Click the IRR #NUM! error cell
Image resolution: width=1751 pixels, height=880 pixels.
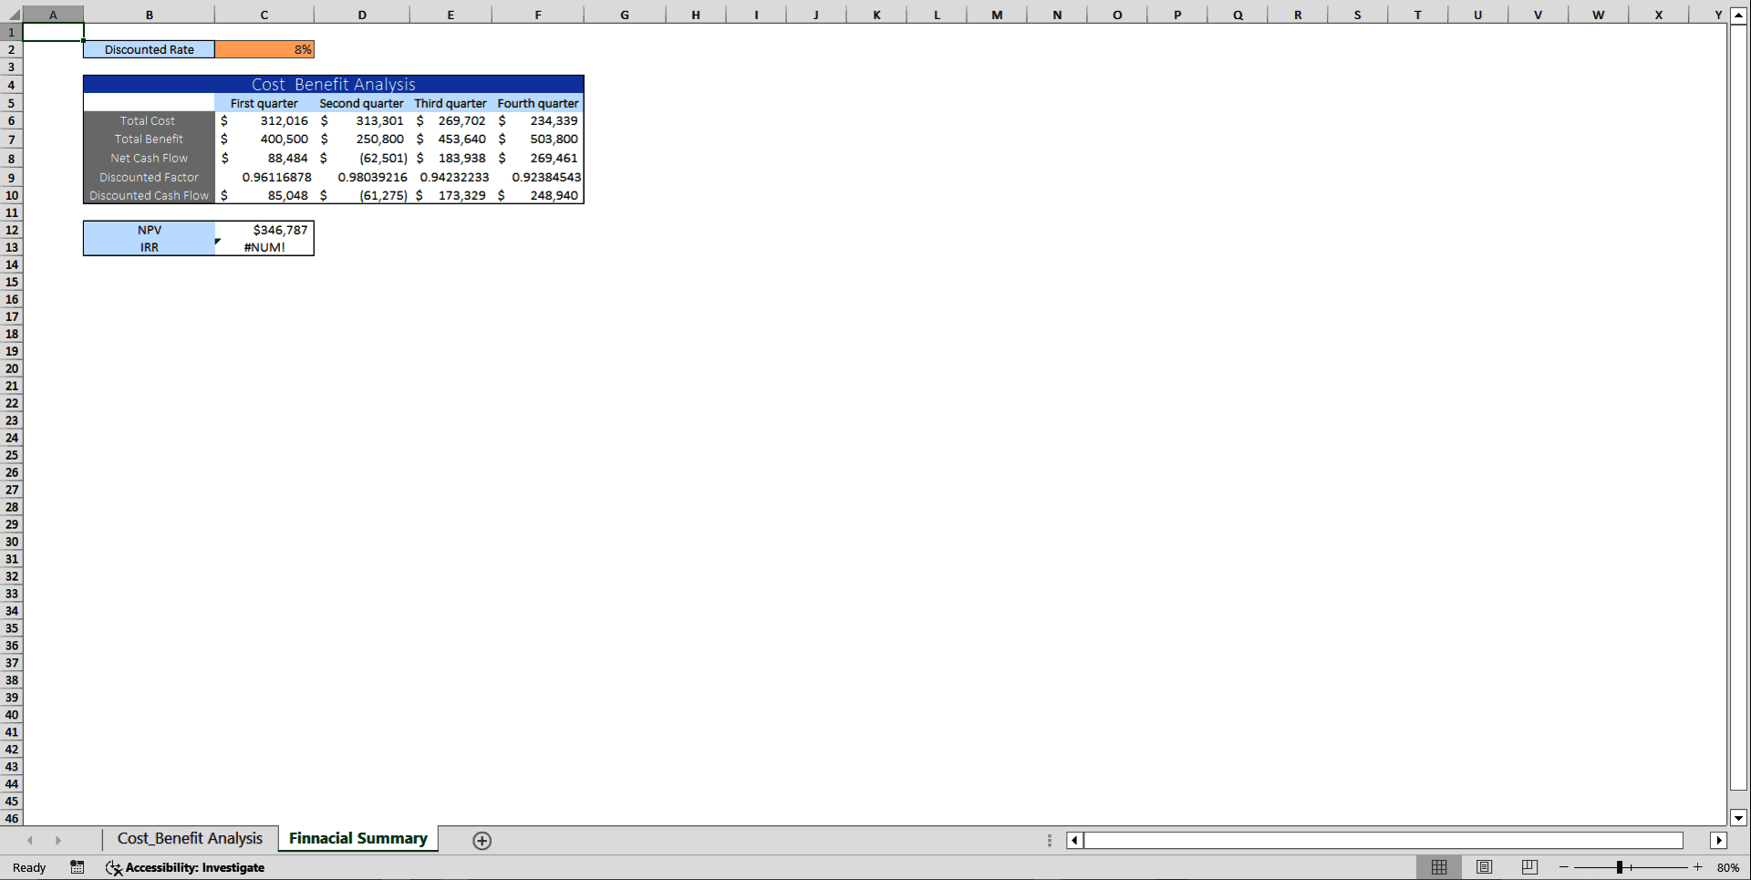click(x=264, y=247)
